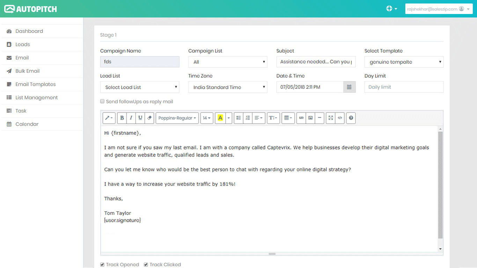Open Calendar in sidebar

[42, 124]
